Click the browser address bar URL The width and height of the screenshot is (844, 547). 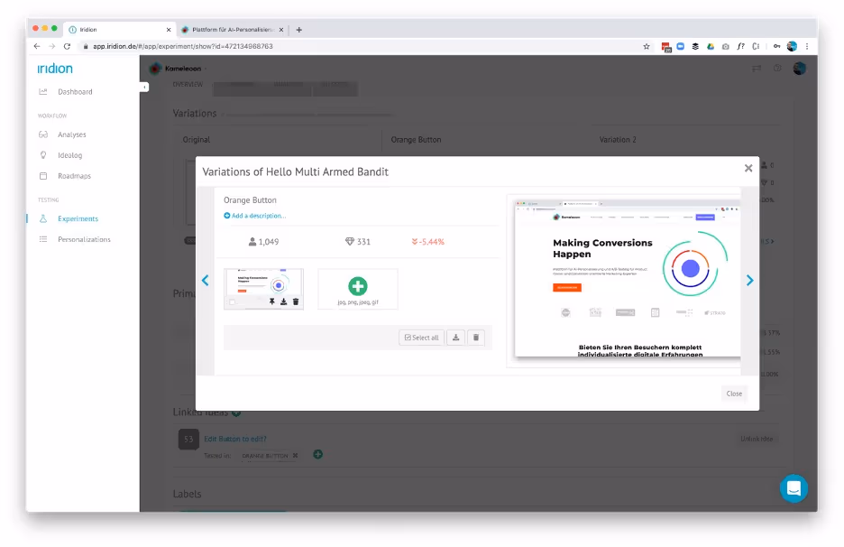[183, 46]
